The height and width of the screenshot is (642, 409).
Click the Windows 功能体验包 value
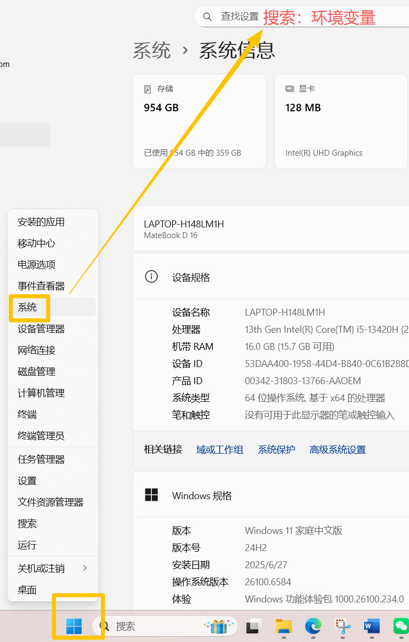(325, 599)
